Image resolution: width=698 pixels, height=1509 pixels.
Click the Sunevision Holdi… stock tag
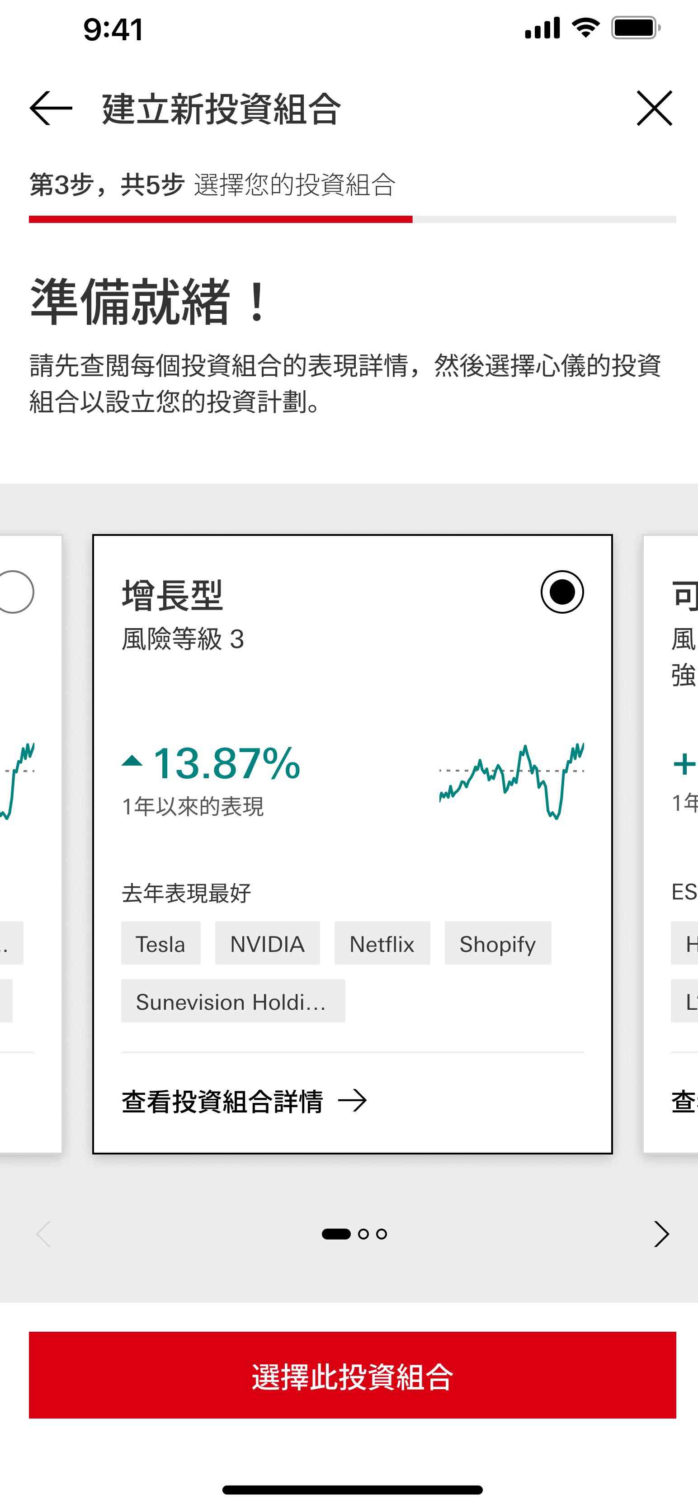pyautogui.click(x=233, y=1001)
